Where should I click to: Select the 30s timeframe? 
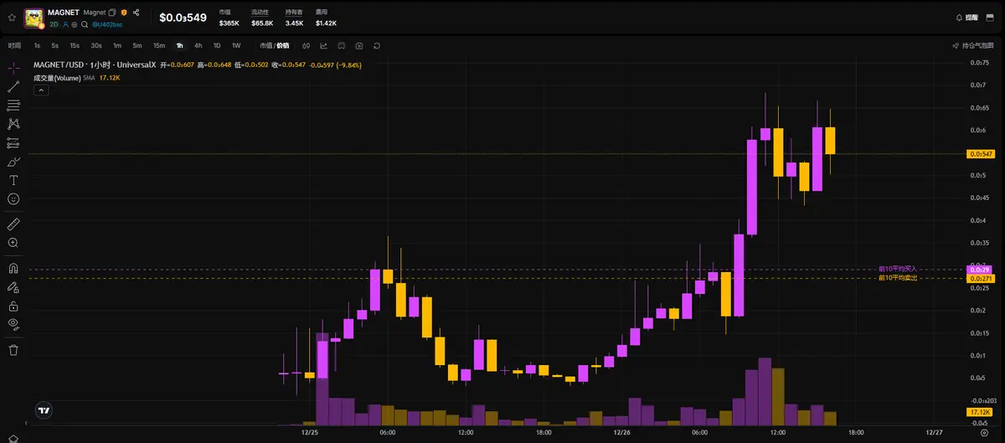click(x=96, y=45)
